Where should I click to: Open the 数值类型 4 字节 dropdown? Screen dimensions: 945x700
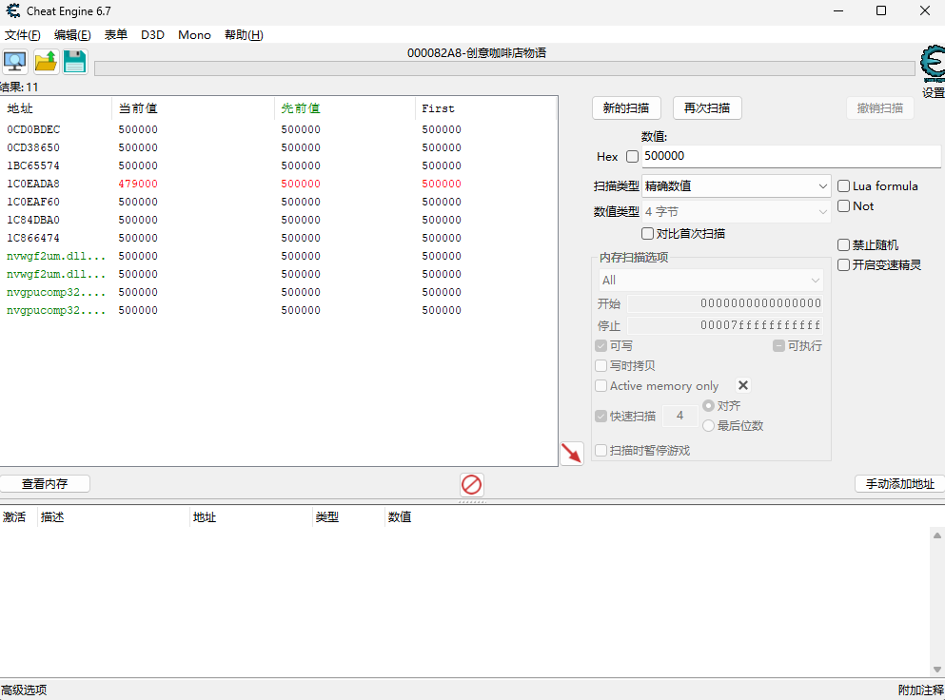coord(737,212)
